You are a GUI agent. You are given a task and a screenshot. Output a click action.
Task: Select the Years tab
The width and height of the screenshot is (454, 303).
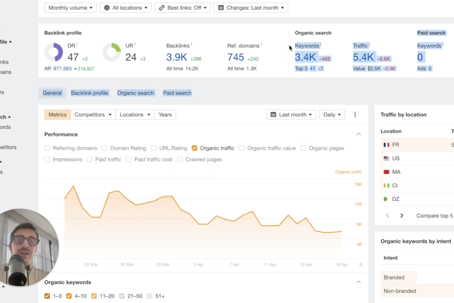click(165, 115)
